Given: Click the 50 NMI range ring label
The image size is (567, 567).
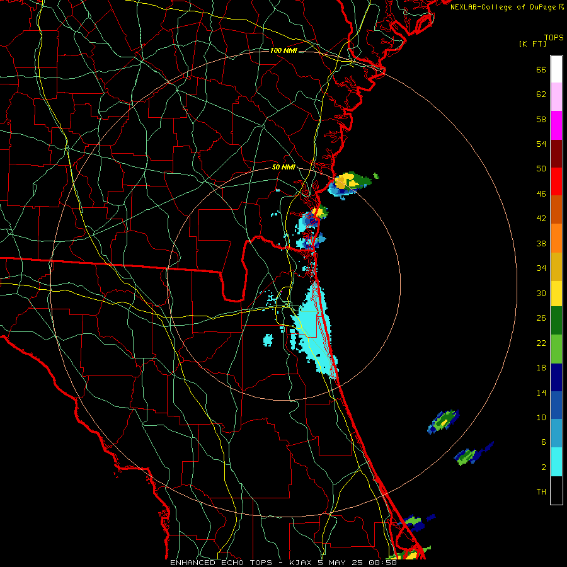Looking at the screenshot, I should 283,167.
